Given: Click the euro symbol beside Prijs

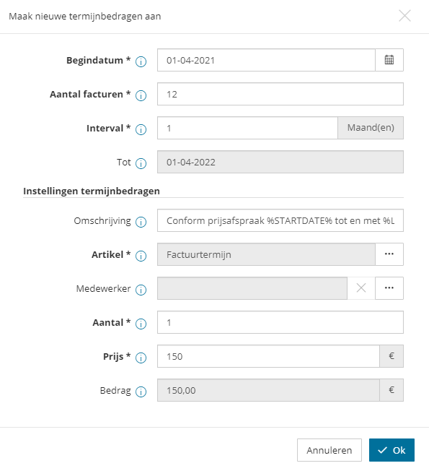Looking at the screenshot, I should coord(392,356).
